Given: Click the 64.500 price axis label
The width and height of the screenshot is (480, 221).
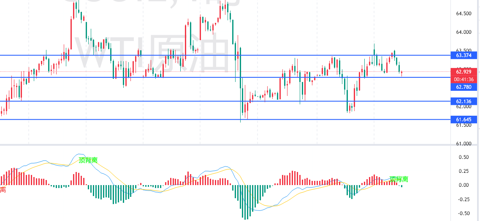Looking at the screenshot, I should (464, 14).
